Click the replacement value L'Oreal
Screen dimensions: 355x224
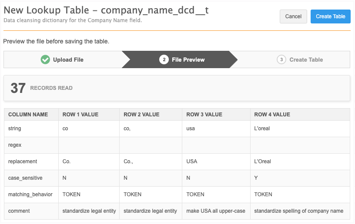pyautogui.click(x=262, y=161)
